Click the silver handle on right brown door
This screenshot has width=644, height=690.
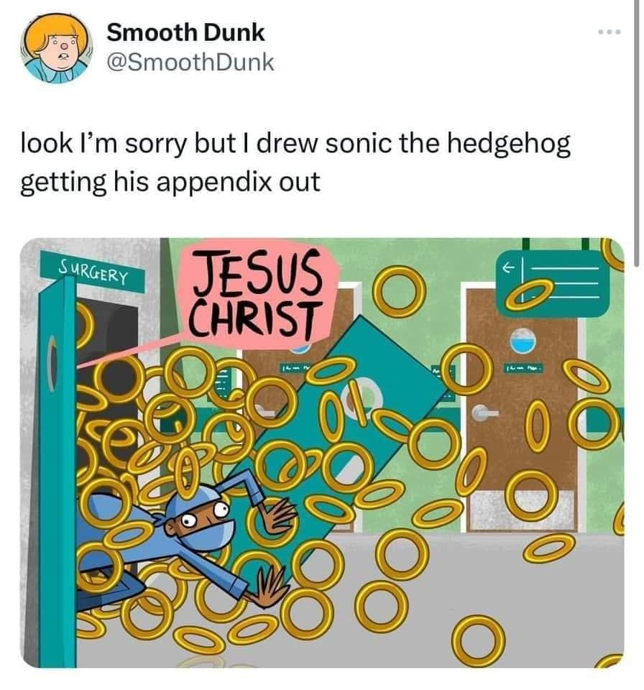[x=482, y=413]
